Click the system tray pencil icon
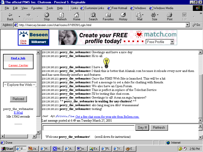 coord(180,149)
